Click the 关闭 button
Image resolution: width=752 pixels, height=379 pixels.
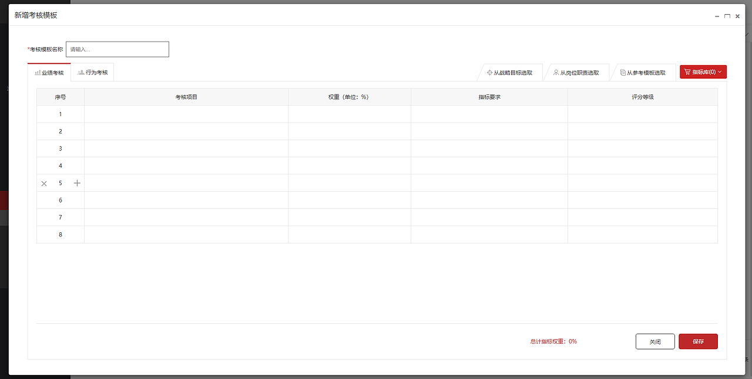click(x=655, y=341)
